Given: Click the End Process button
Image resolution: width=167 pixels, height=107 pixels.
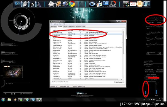Looking at the screenshot, I should click(119, 82).
